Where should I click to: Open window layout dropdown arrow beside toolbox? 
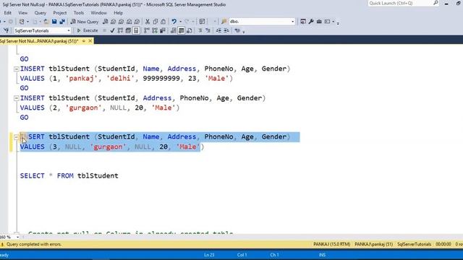click(x=333, y=22)
